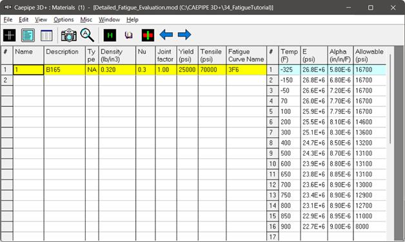Click the camera print icon
The height and width of the screenshot is (242, 405).
pos(68,35)
